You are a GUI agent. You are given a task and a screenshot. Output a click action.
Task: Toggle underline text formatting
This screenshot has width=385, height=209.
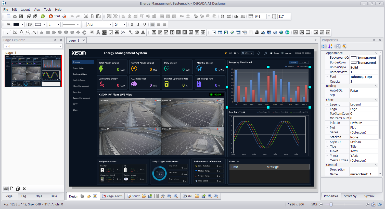tap(145, 24)
